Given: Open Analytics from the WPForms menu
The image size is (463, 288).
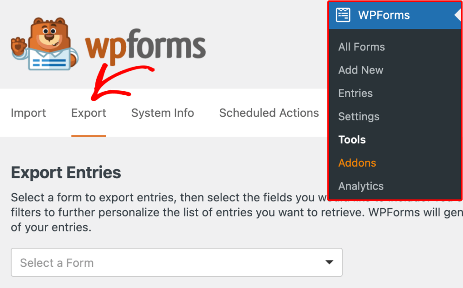Looking at the screenshot, I should tap(360, 186).
